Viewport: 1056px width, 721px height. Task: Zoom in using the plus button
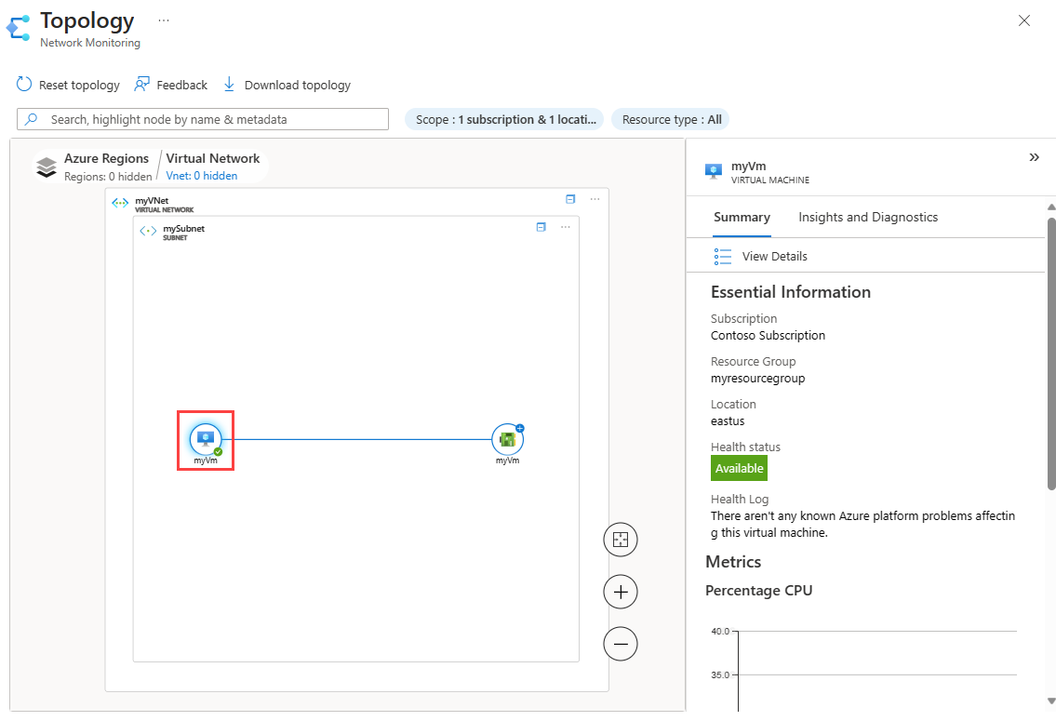pyautogui.click(x=621, y=592)
